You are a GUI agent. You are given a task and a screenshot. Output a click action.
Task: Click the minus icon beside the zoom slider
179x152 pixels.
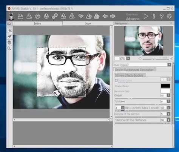pyautogui.click(x=140, y=58)
